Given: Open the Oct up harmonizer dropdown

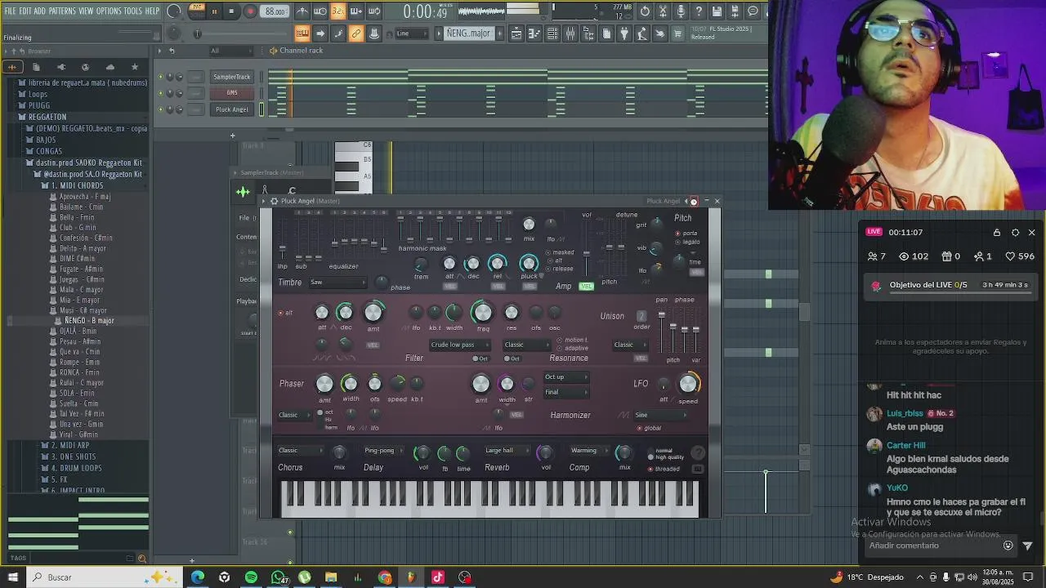Looking at the screenshot, I should tap(566, 377).
